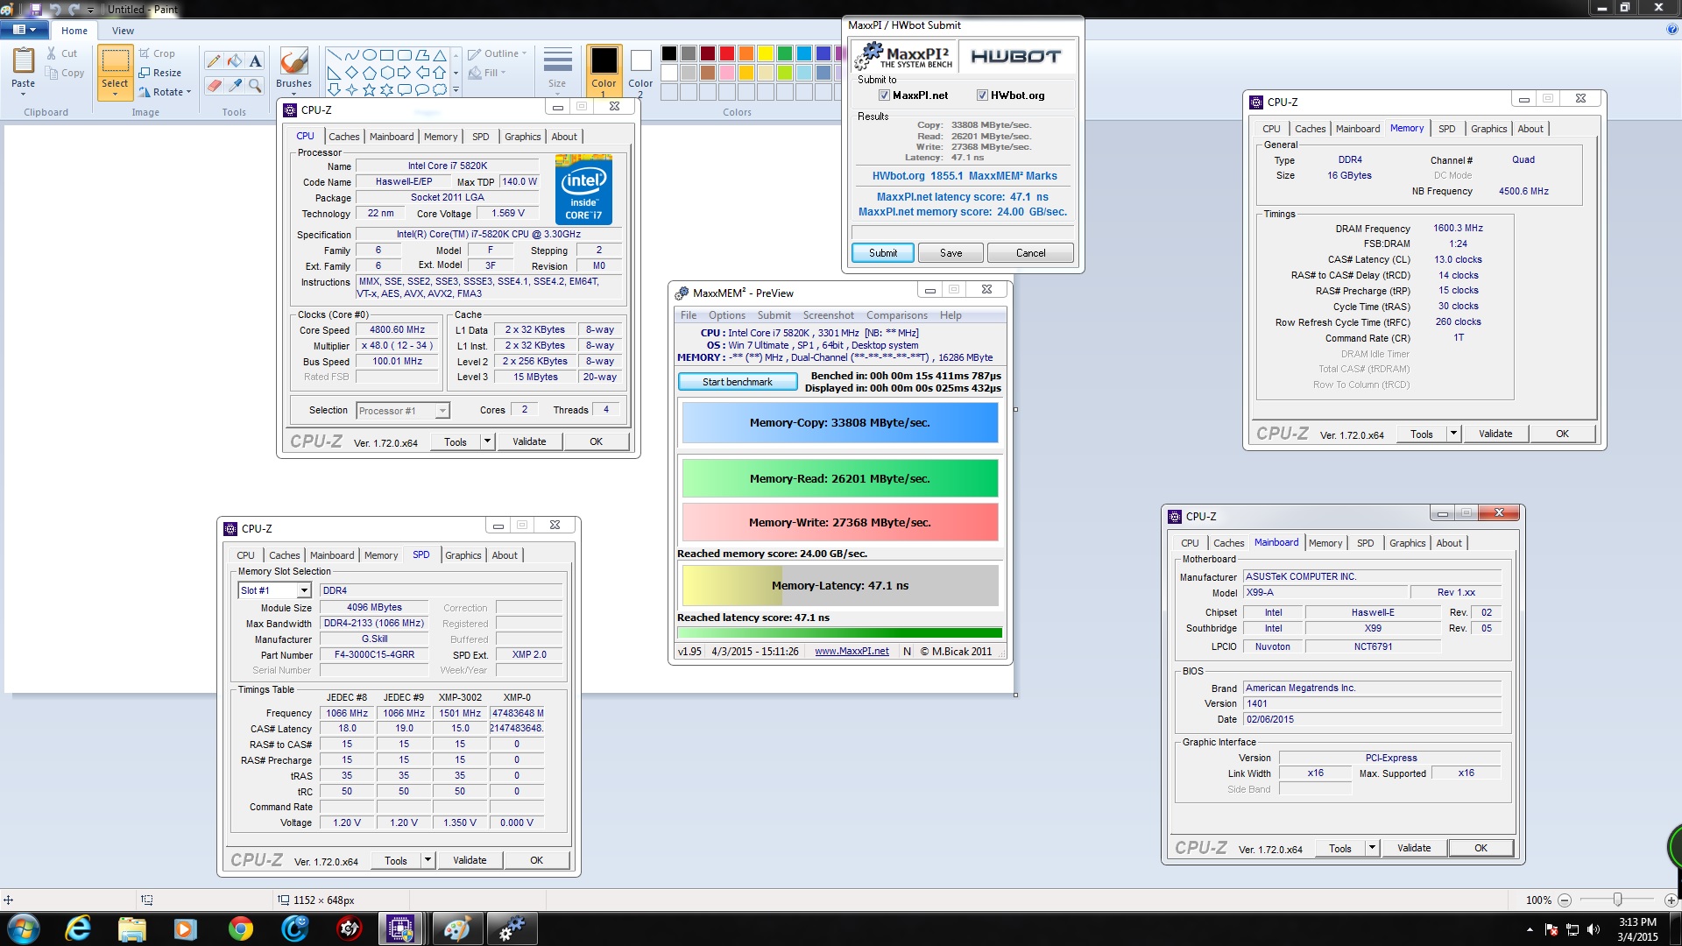
Task: Select the Fill with color bucket tool
Action: (x=234, y=60)
